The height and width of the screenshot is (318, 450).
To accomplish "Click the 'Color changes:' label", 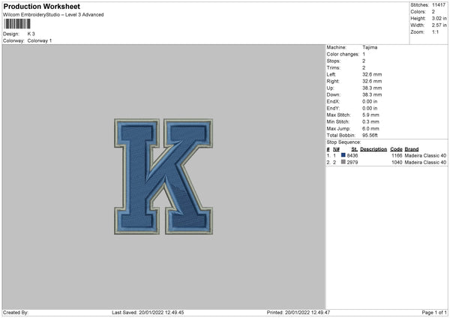I will point(343,54).
